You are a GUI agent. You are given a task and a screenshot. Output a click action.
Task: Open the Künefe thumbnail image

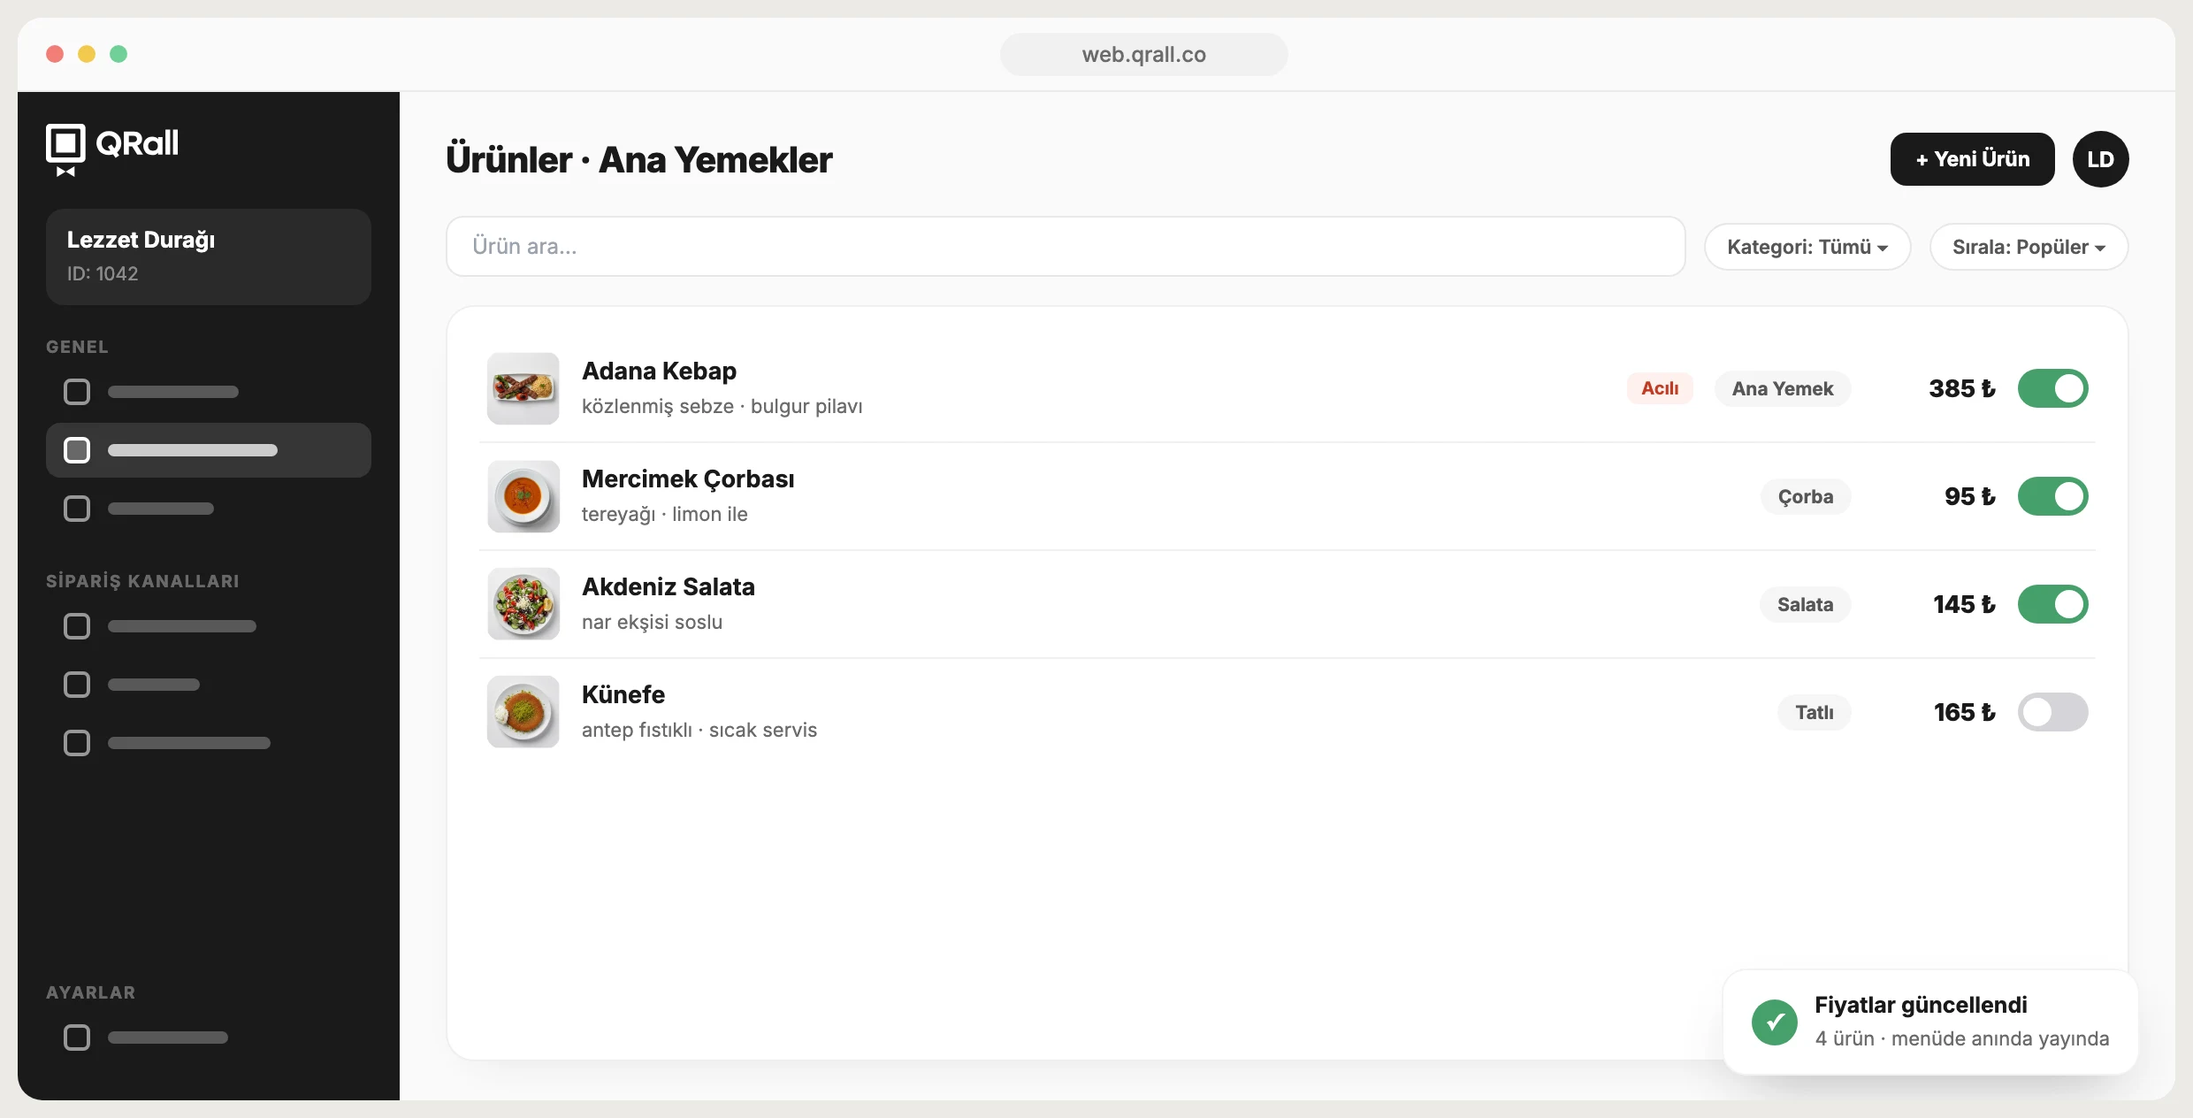pyautogui.click(x=523, y=712)
